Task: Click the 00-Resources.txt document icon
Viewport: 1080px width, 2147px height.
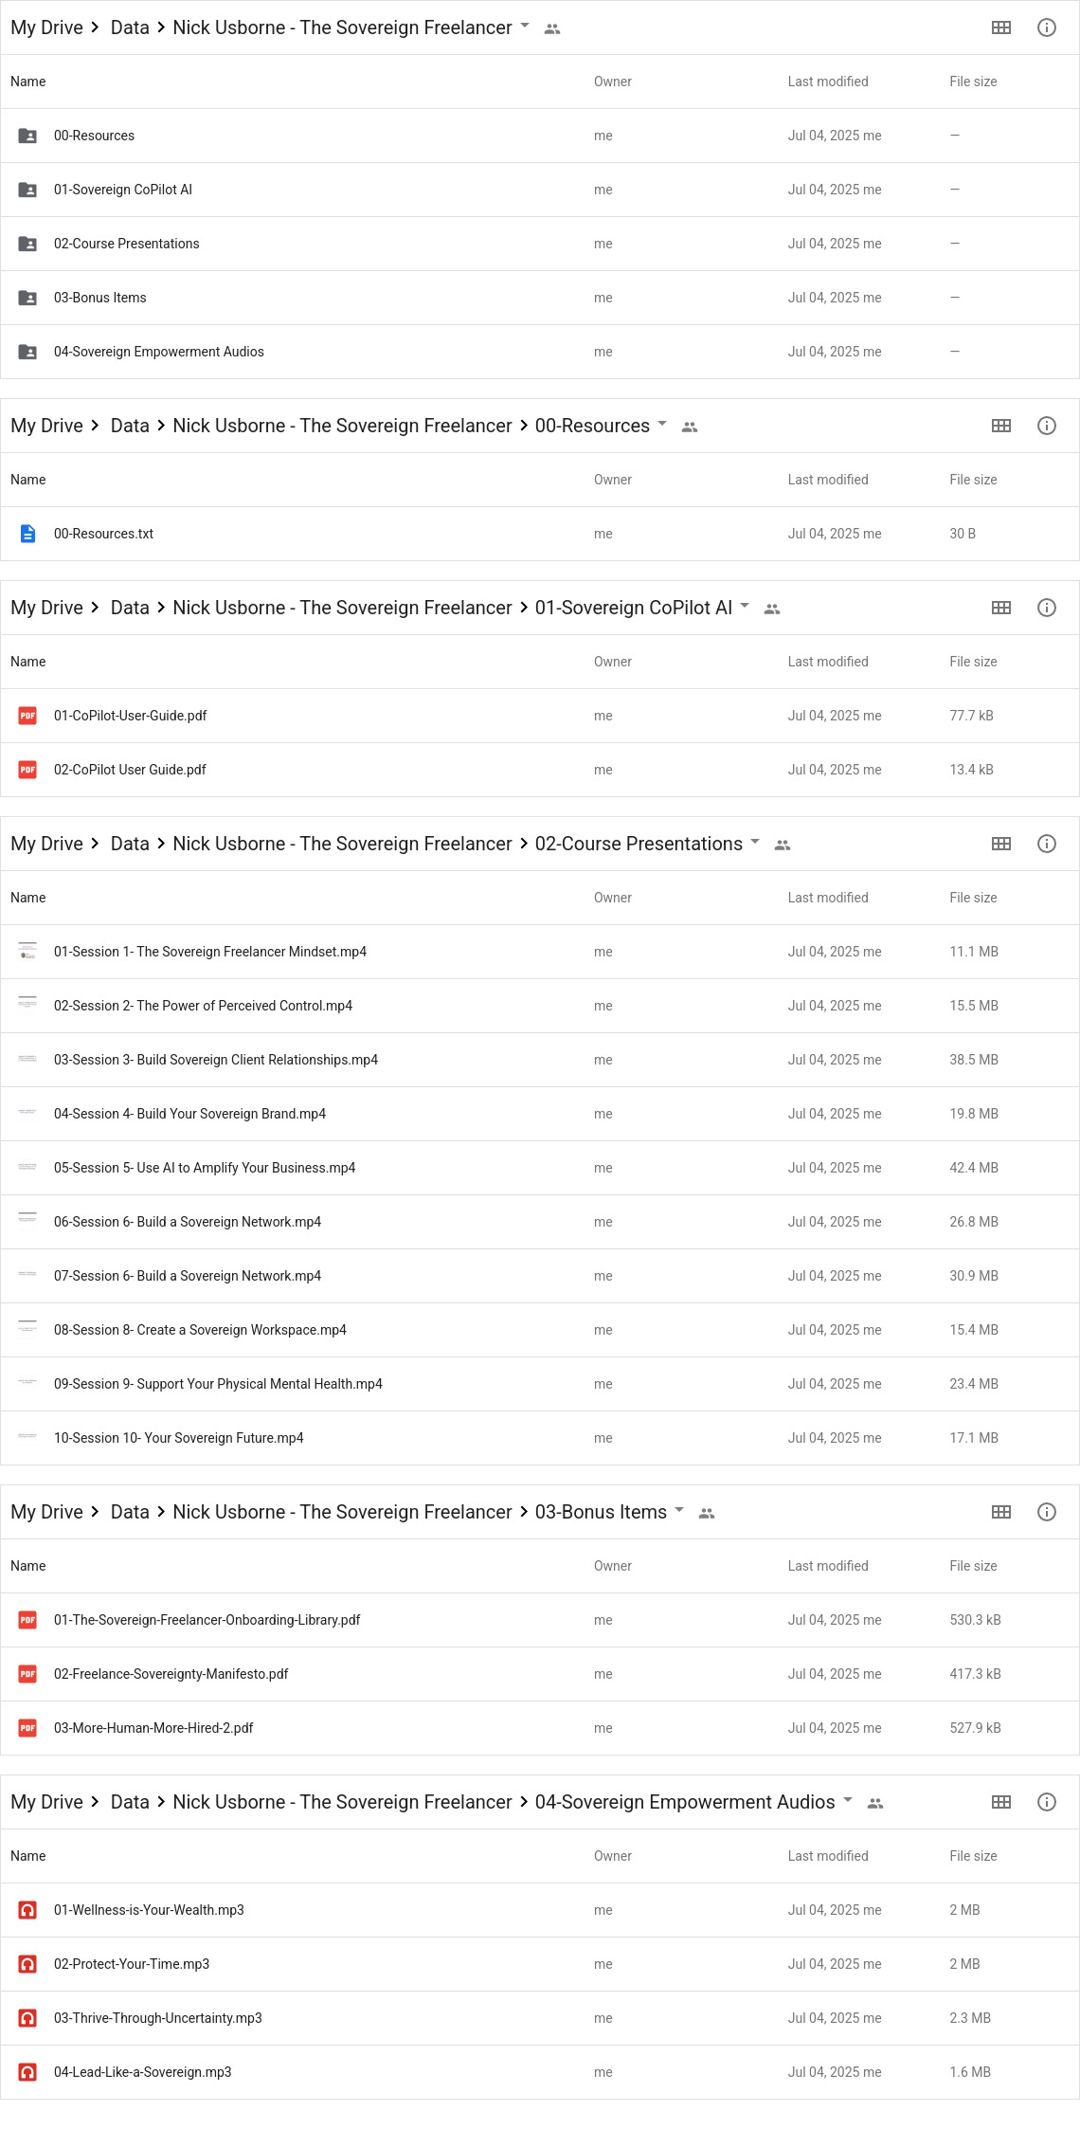Action: point(27,534)
